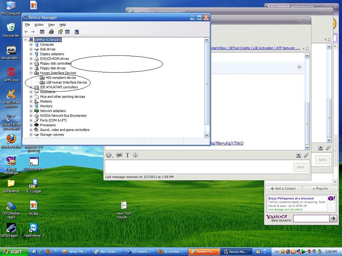Screen dimensions: 342x256
Task: Click the paperclip attach file icon
Action: click(x=306, y=155)
